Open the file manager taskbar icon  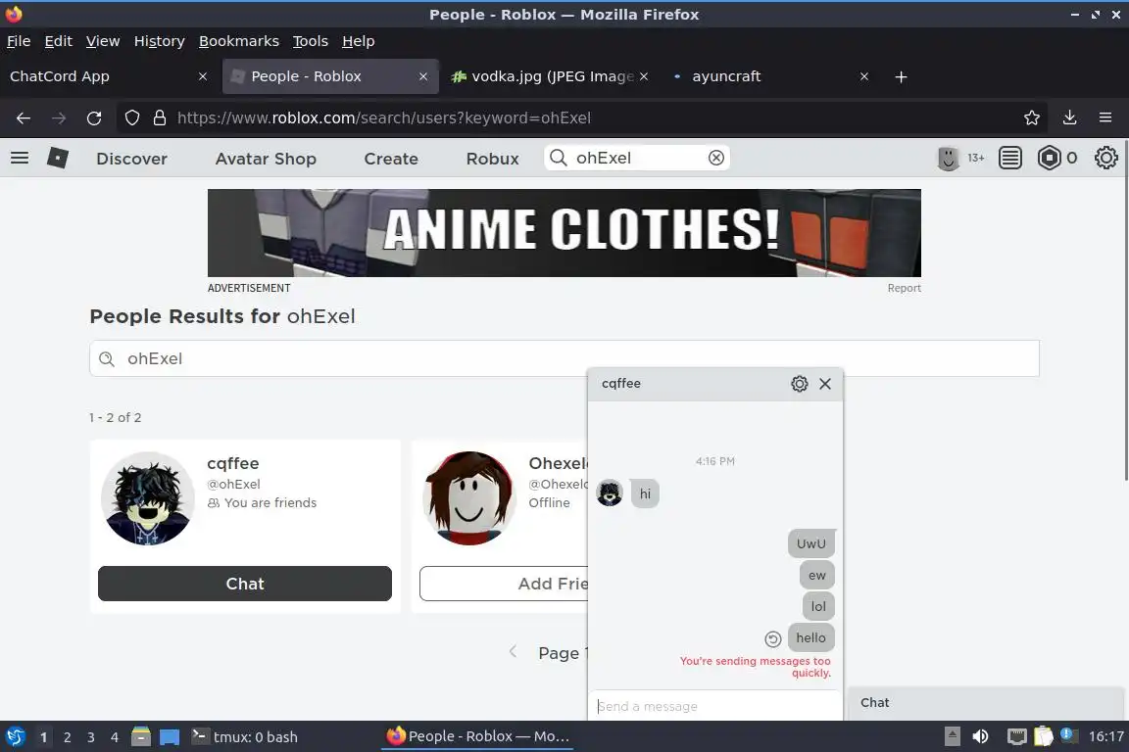coord(141,737)
